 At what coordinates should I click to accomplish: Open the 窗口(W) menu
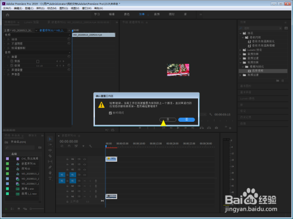tap(87, 8)
